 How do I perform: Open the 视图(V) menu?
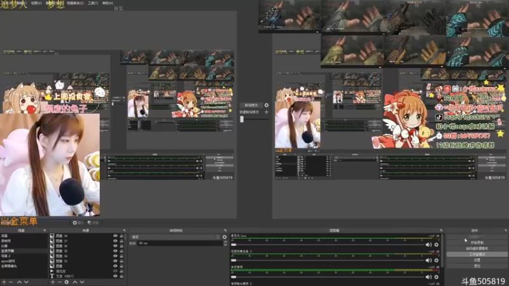point(36,3)
